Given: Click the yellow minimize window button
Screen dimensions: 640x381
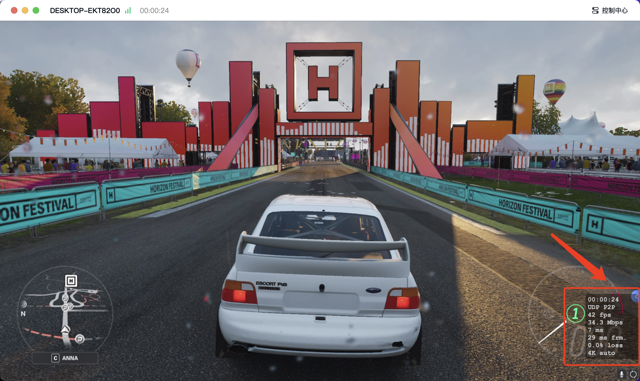Looking at the screenshot, I should tap(25, 10).
